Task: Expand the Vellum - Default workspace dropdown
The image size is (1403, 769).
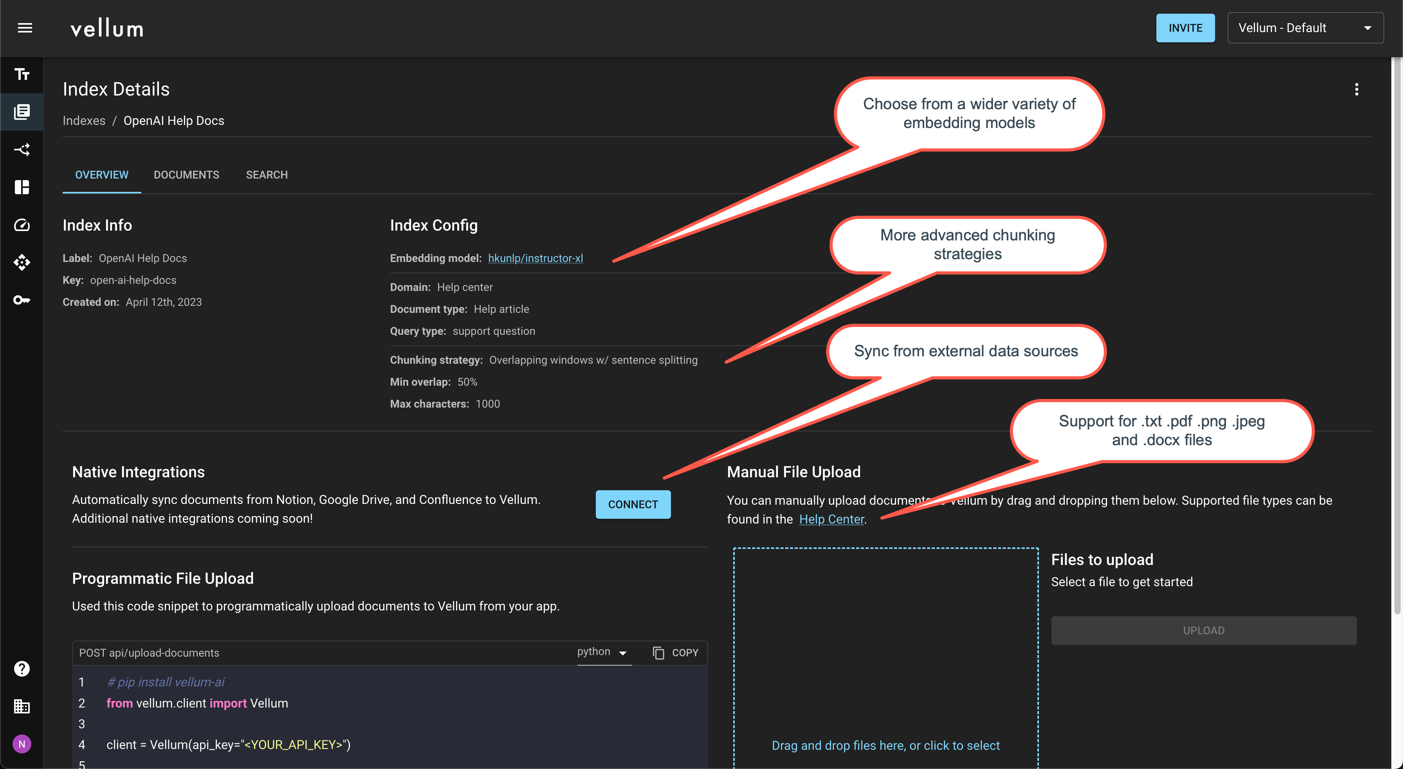Action: point(1305,28)
